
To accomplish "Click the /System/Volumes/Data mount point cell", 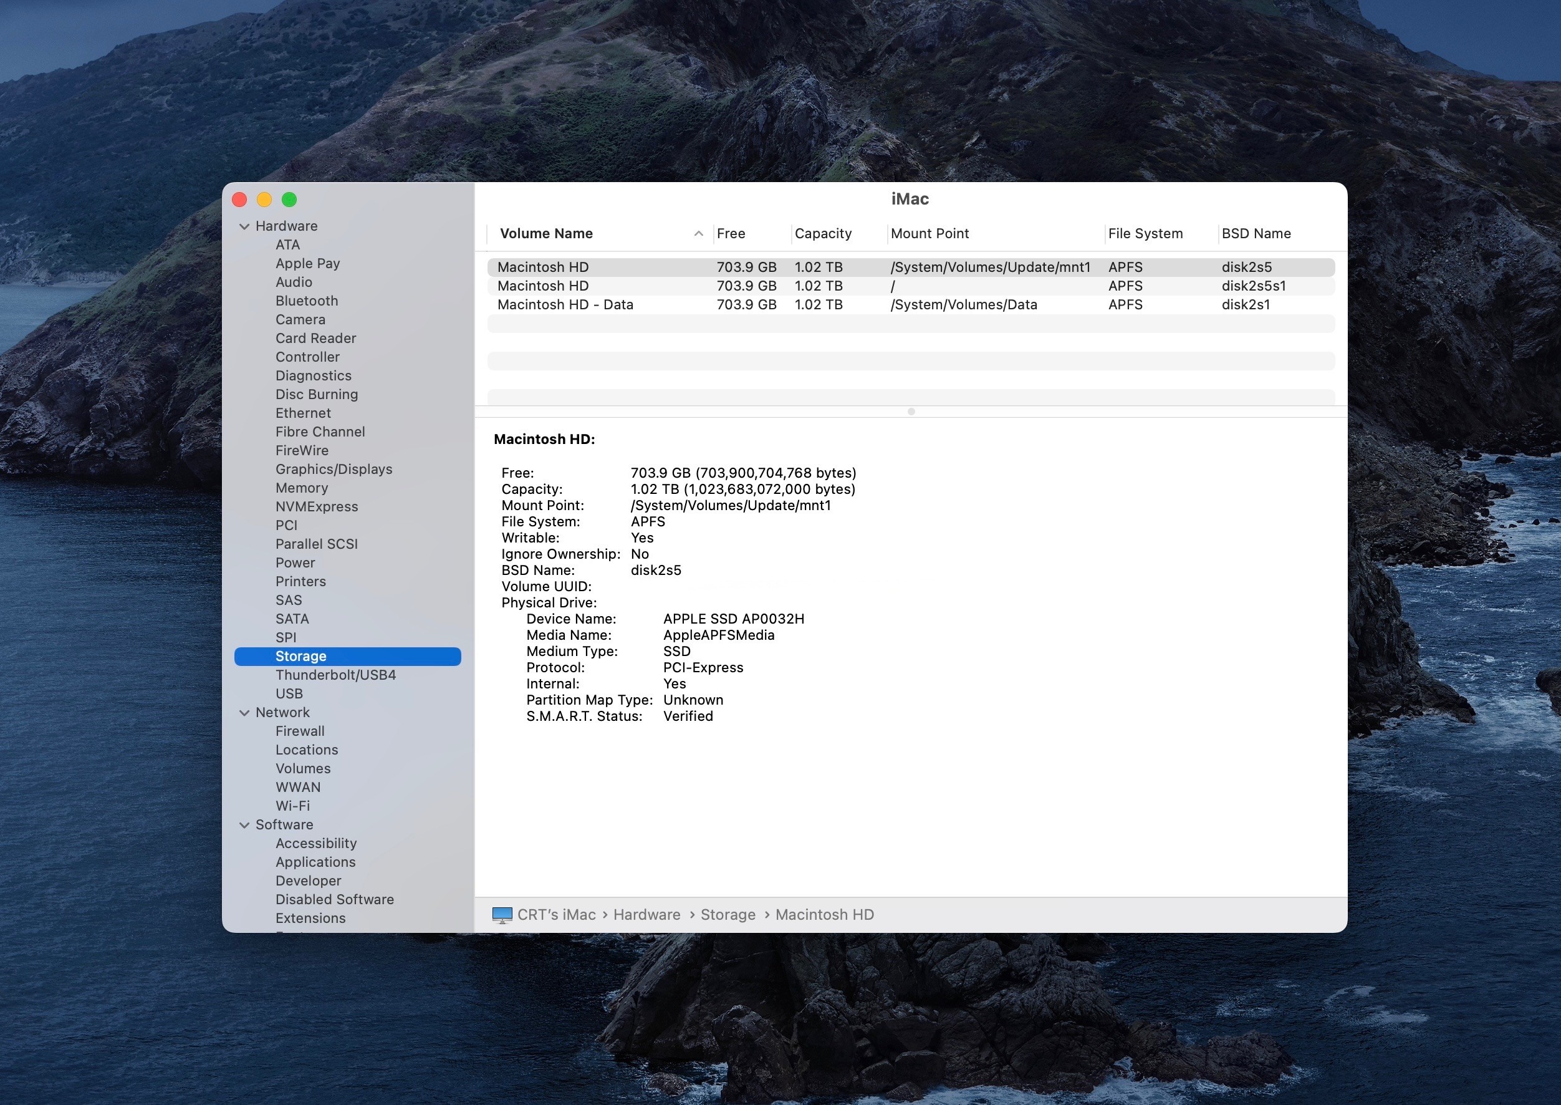I will point(964,305).
